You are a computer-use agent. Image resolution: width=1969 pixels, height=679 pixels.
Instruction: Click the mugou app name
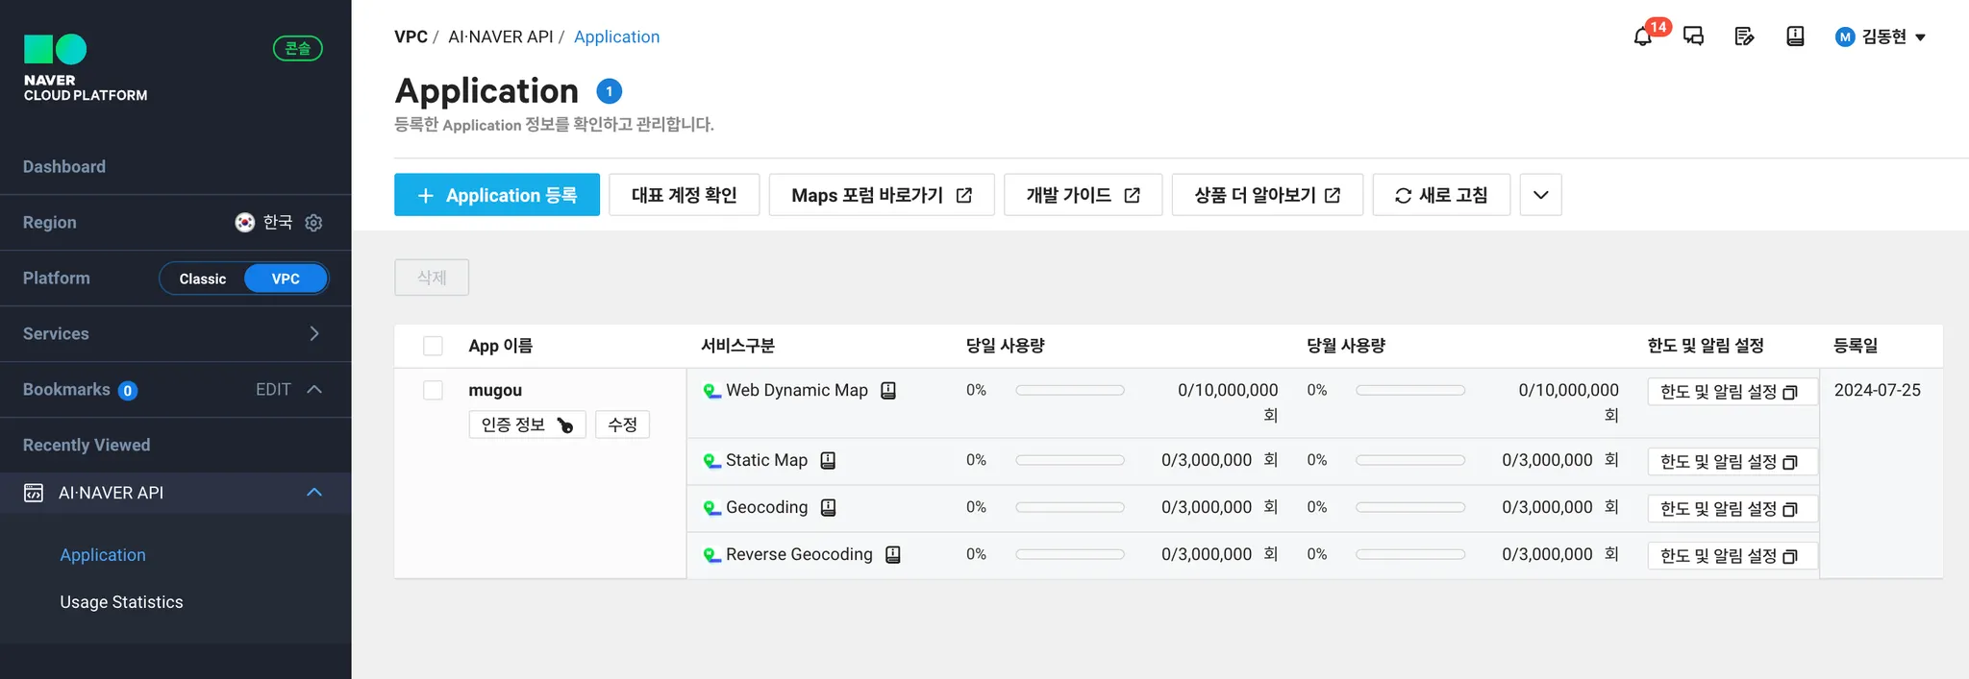(x=495, y=390)
